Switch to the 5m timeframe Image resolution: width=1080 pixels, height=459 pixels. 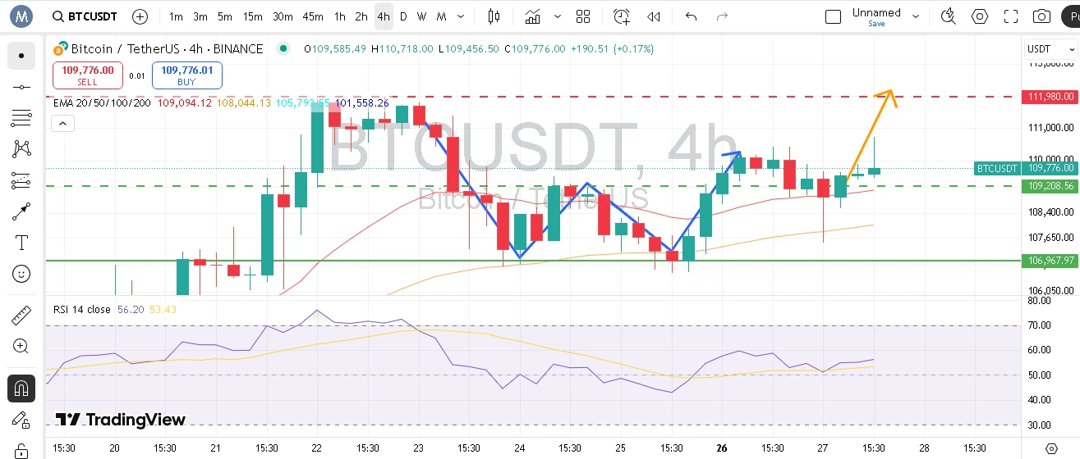point(225,16)
